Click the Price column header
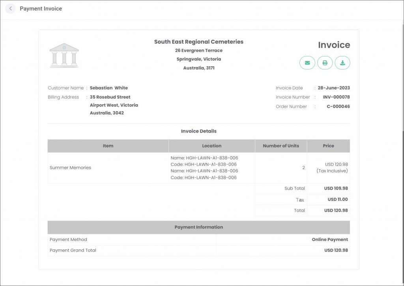This screenshot has width=404, height=286. point(329,146)
